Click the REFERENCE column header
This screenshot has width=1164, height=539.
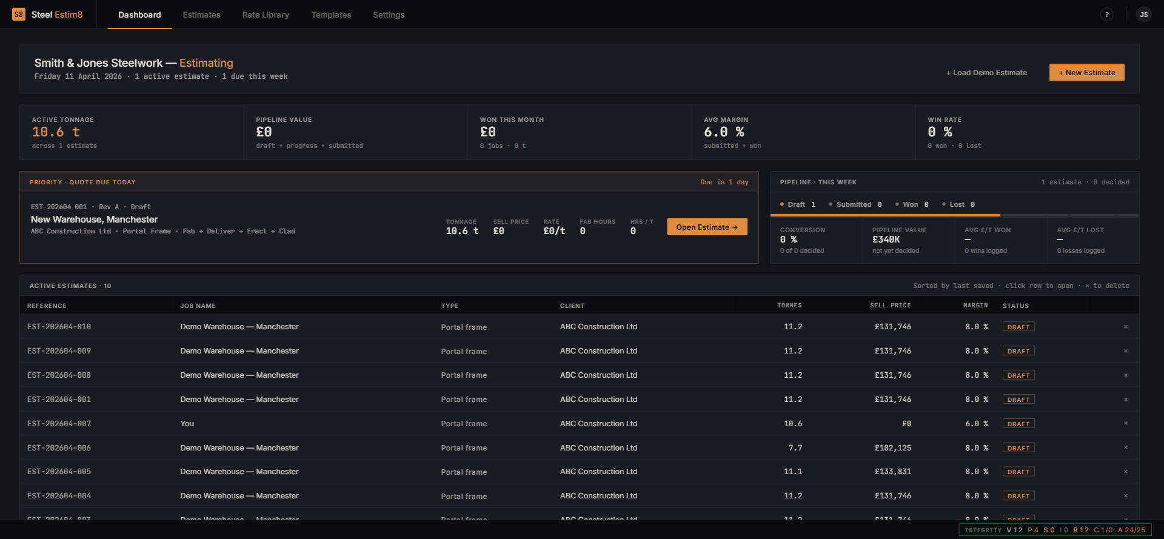(47, 306)
